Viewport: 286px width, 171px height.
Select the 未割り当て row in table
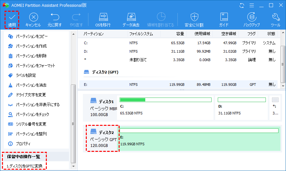click(179, 60)
